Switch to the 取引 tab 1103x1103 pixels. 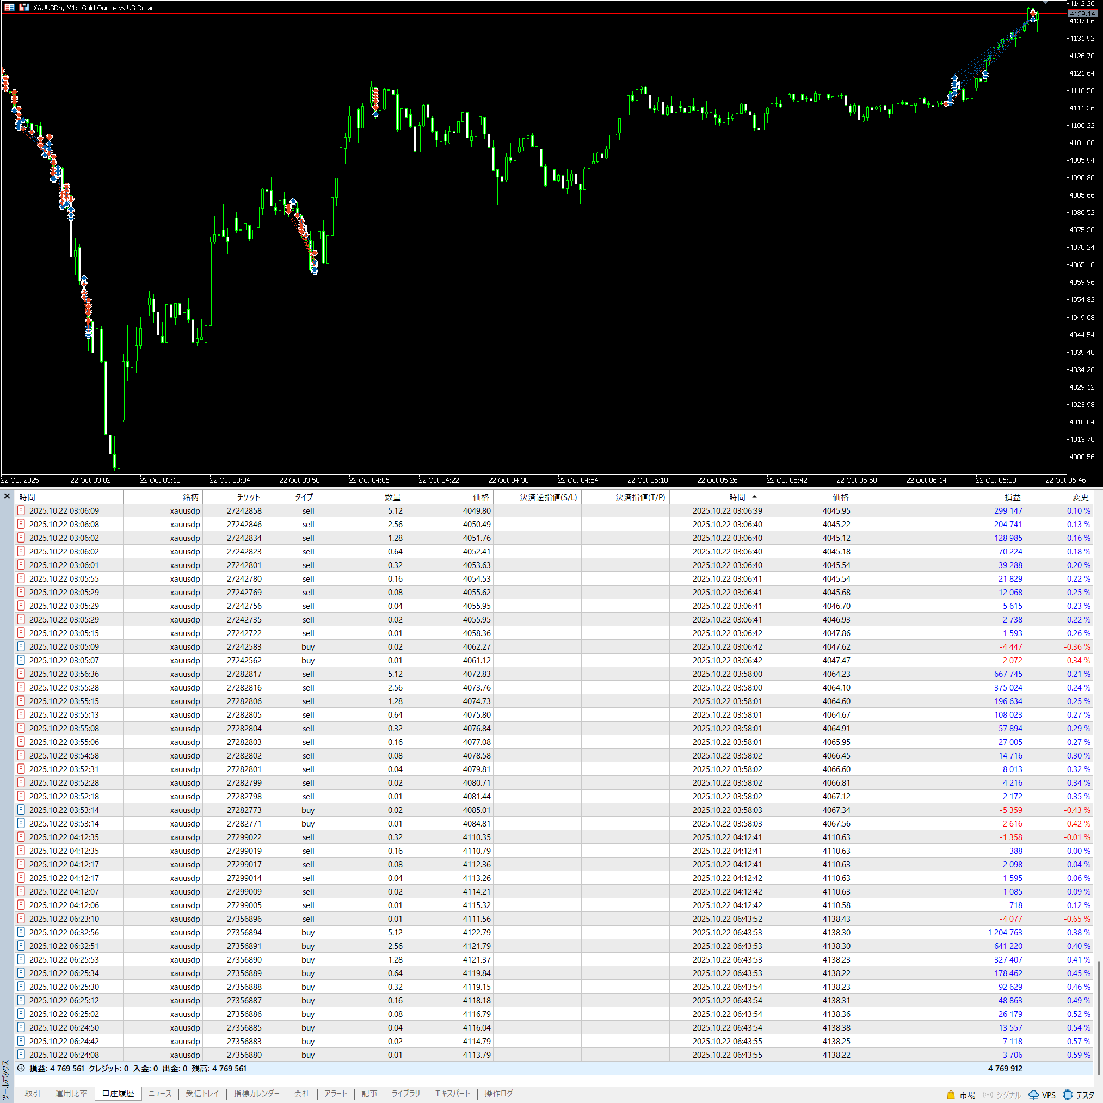point(33,1093)
